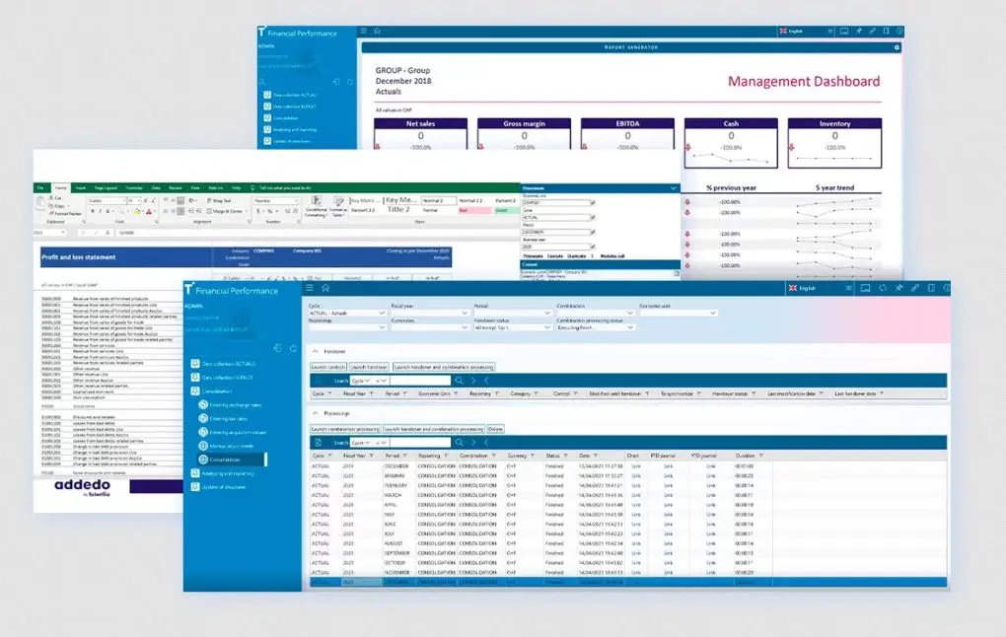Click the Report Generator settings gear icon
The image size is (1006, 637).
[x=897, y=47]
